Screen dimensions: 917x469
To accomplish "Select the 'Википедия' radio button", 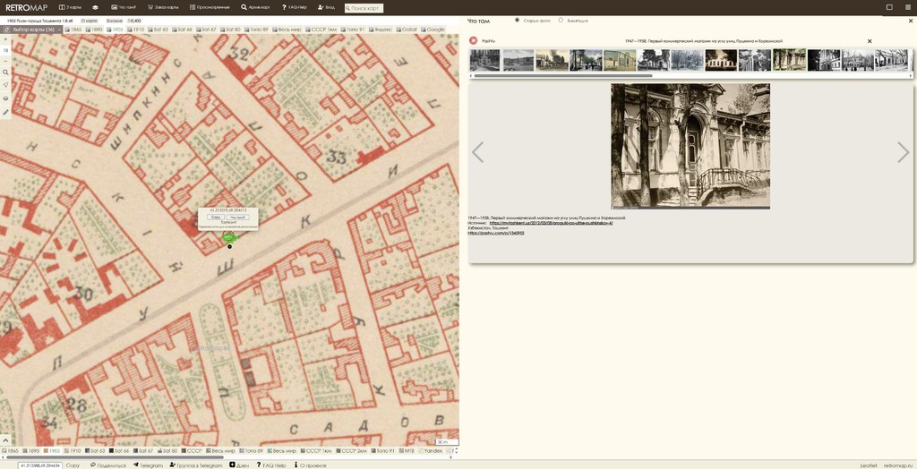I will pos(561,20).
